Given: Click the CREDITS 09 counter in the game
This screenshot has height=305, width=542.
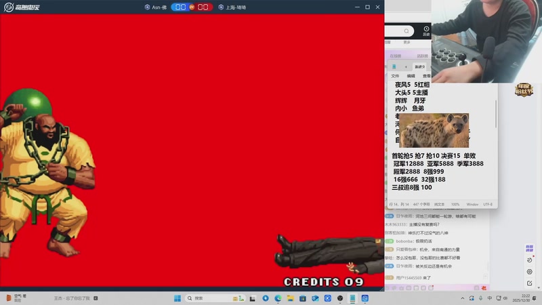Looking at the screenshot, I should pos(324,282).
